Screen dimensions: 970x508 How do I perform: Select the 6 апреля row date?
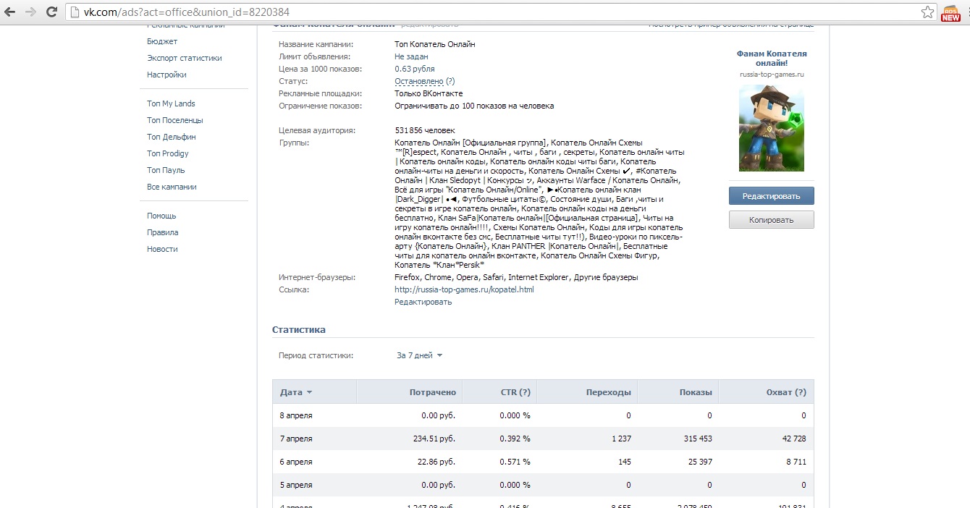[x=296, y=462]
